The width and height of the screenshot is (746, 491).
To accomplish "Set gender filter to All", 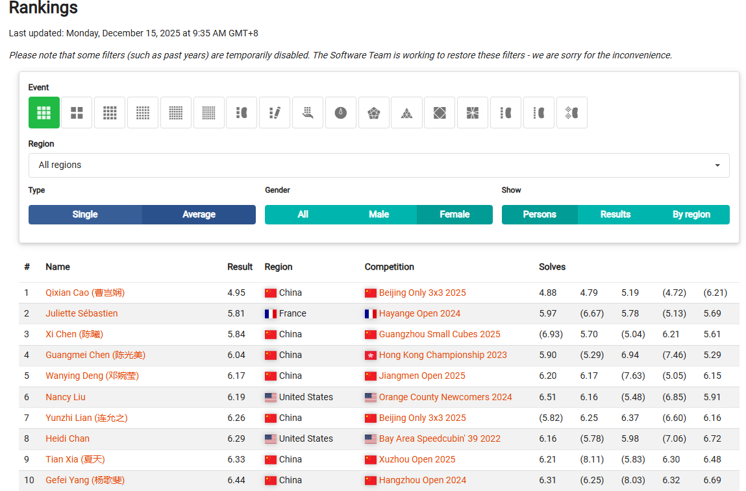I will 303,215.
